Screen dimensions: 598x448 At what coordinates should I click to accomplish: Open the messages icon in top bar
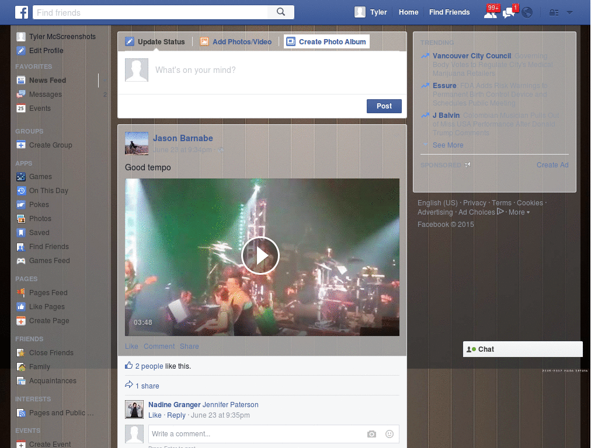click(509, 12)
